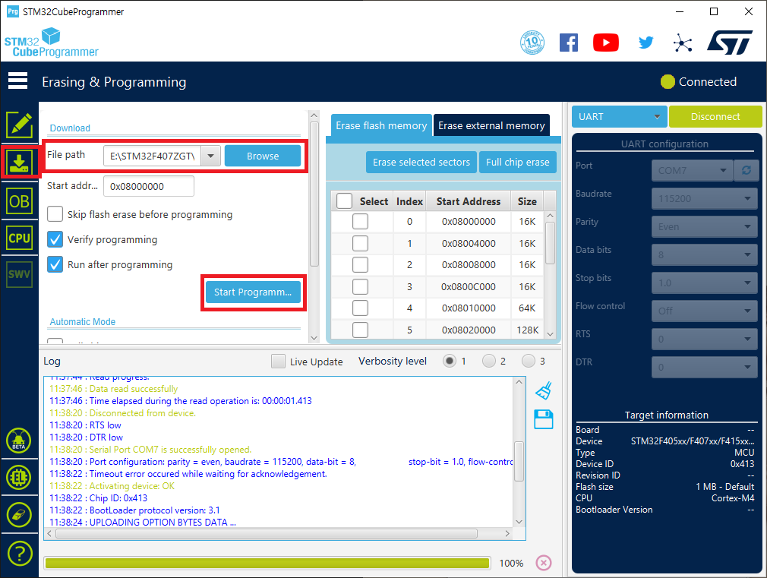Check the Select all sectors header checkbox
The image size is (767, 578).
(x=344, y=201)
